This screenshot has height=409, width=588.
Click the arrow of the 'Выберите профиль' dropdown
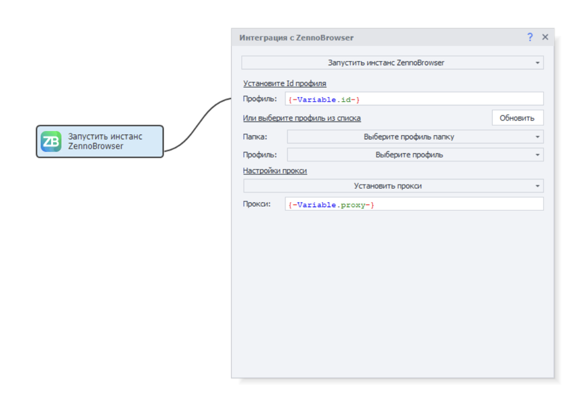537,155
